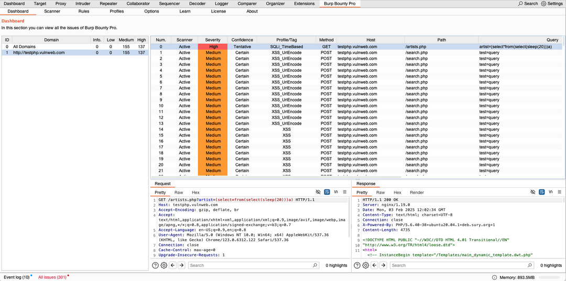Switch to the Repeater tab

(x=108, y=4)
